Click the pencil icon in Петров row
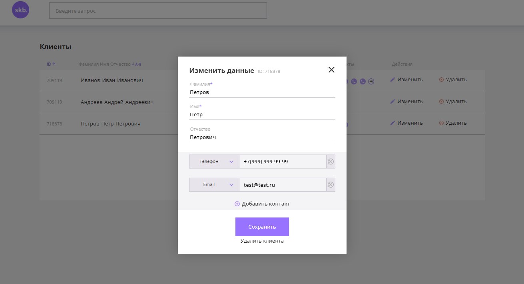 pos(393,123)
